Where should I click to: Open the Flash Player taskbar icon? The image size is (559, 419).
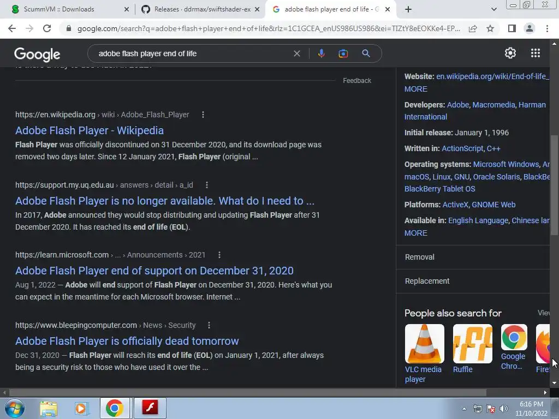pos(150,408)
